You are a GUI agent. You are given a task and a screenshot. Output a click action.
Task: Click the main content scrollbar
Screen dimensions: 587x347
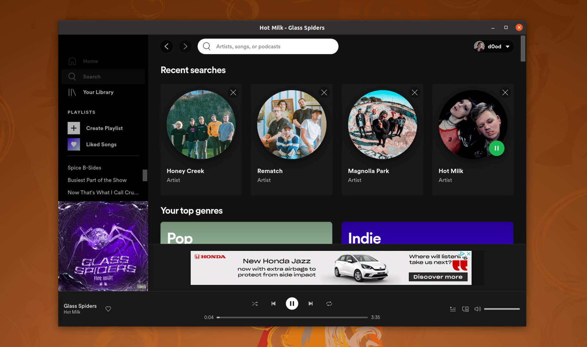pyautogui.click(x=523, y=48)
